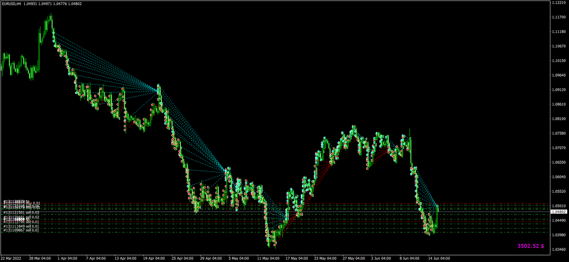Click price scale value 1.10150
Screen dimensions: 569x262
coord(559,61)
